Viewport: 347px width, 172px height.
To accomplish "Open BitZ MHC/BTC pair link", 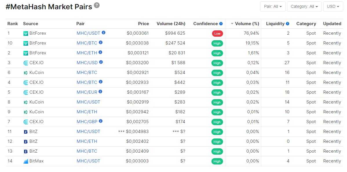I will coord(87,151).
